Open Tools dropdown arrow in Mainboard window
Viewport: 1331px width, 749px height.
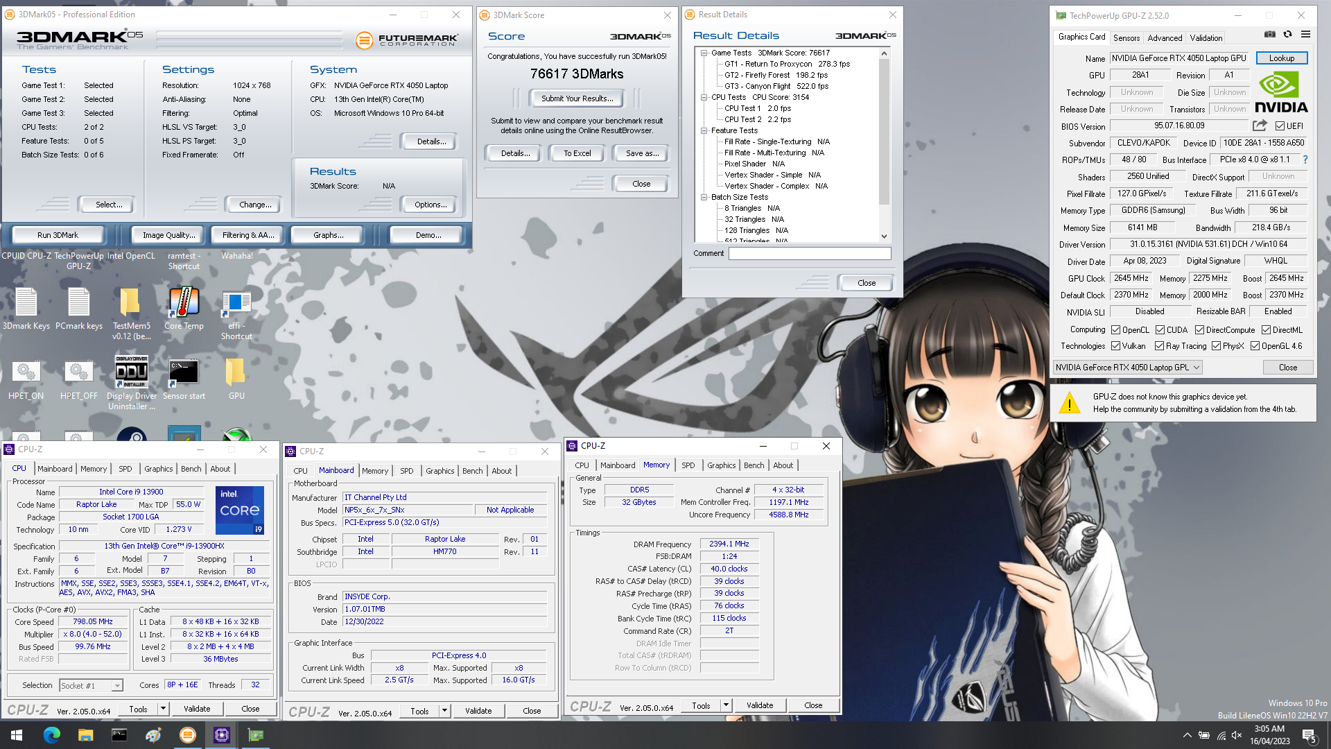[444, 711]
